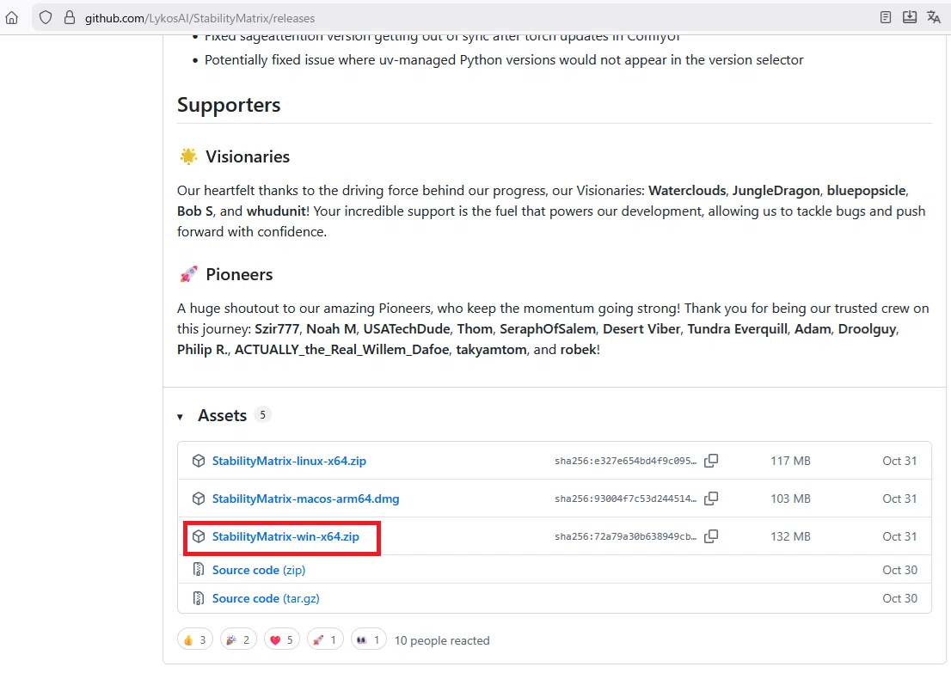Click the Supporters heading

point(229,105)
